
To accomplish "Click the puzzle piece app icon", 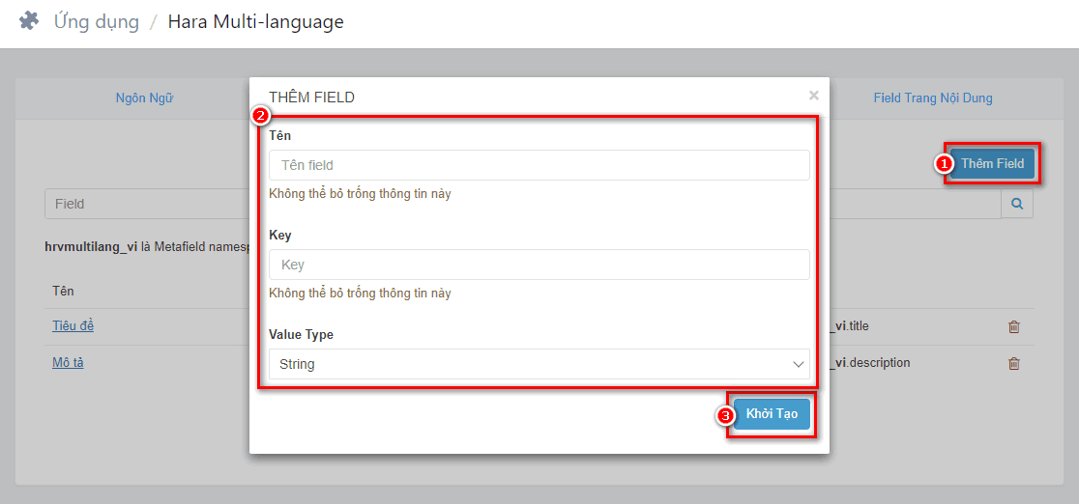I will 29,22.
